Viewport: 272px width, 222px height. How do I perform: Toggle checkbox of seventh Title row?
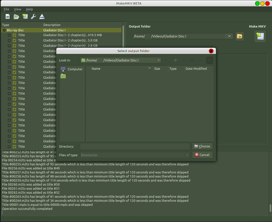click(14, 67)
